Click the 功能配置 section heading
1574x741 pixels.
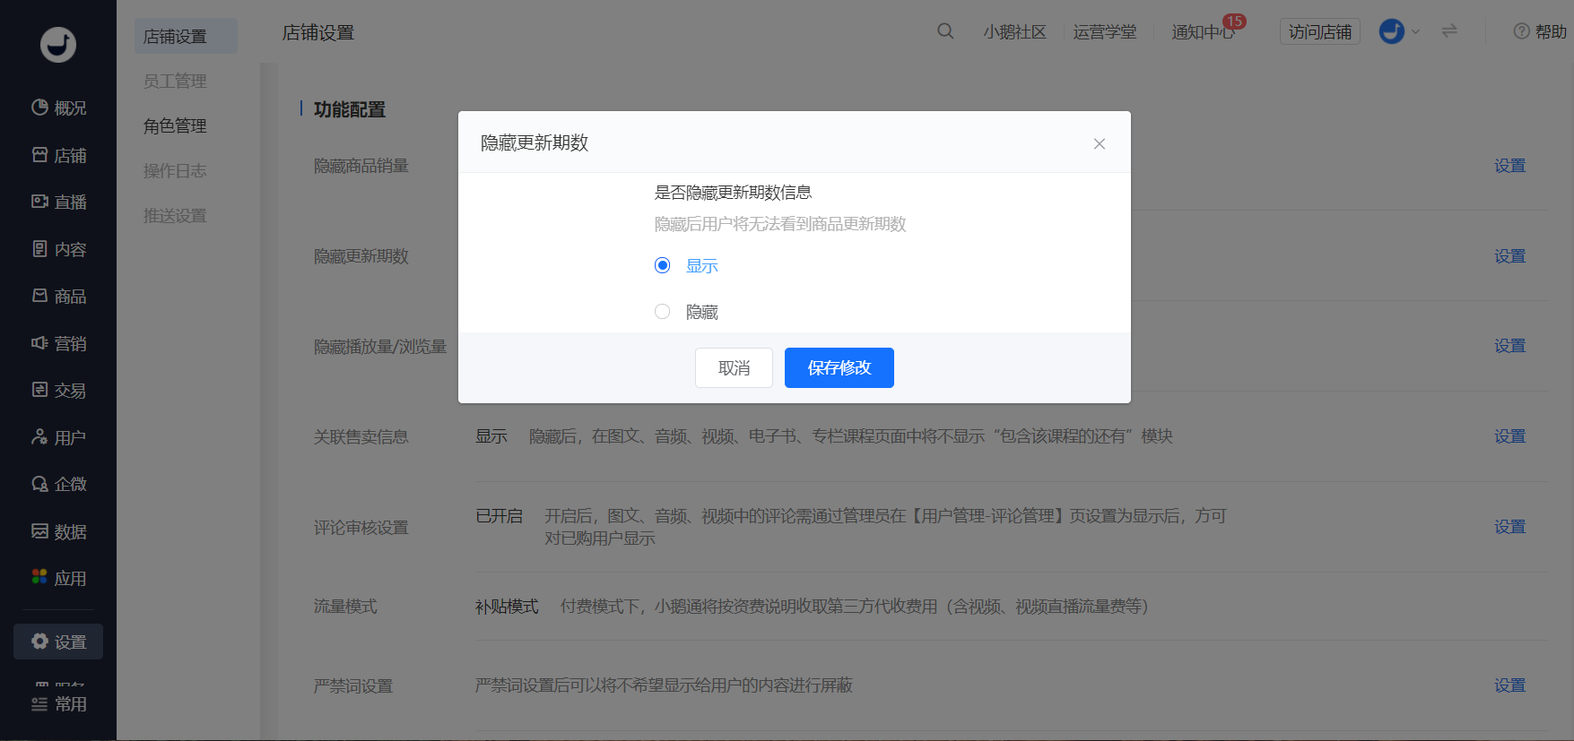coord(349,109)
